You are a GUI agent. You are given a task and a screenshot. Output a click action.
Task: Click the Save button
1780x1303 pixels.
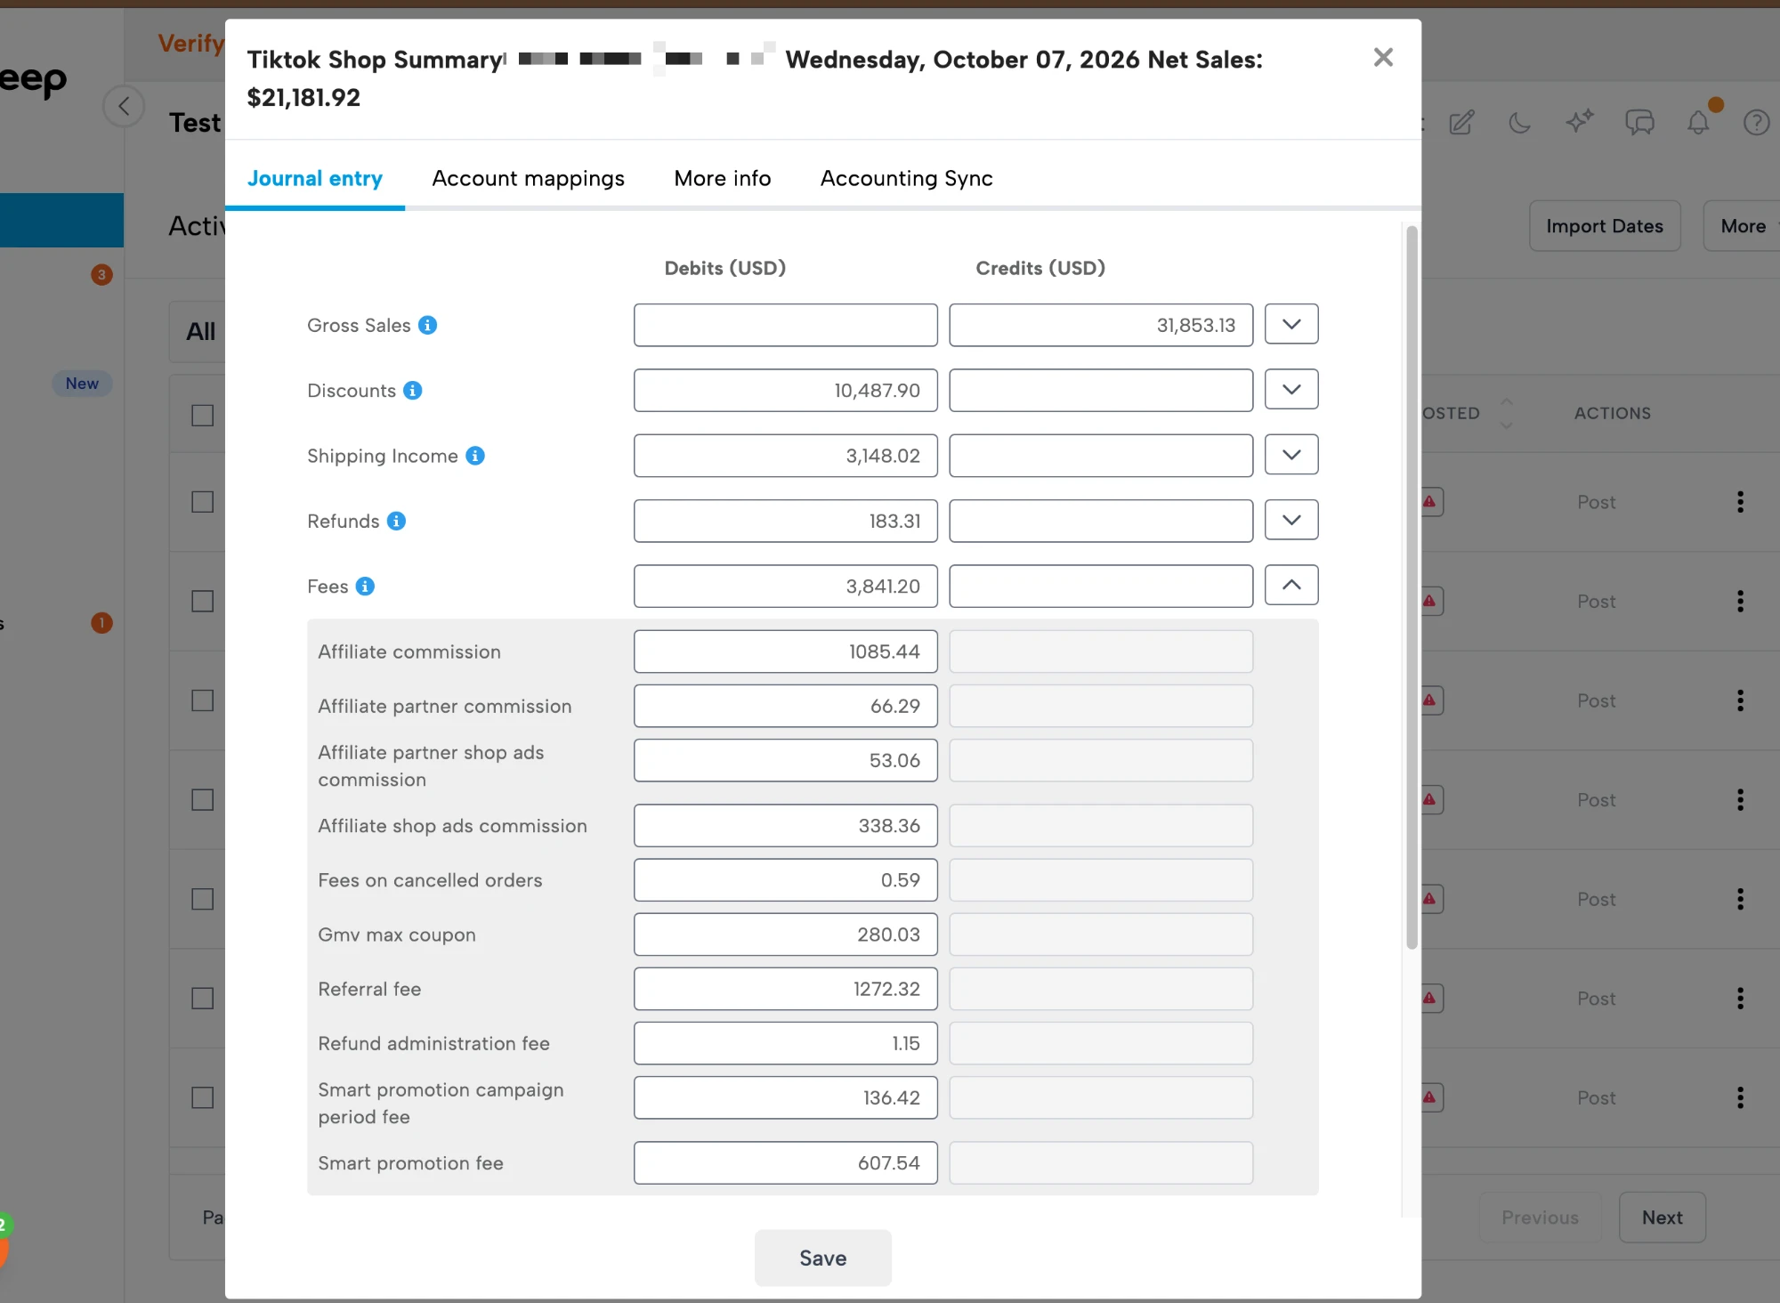(823, 1258)
